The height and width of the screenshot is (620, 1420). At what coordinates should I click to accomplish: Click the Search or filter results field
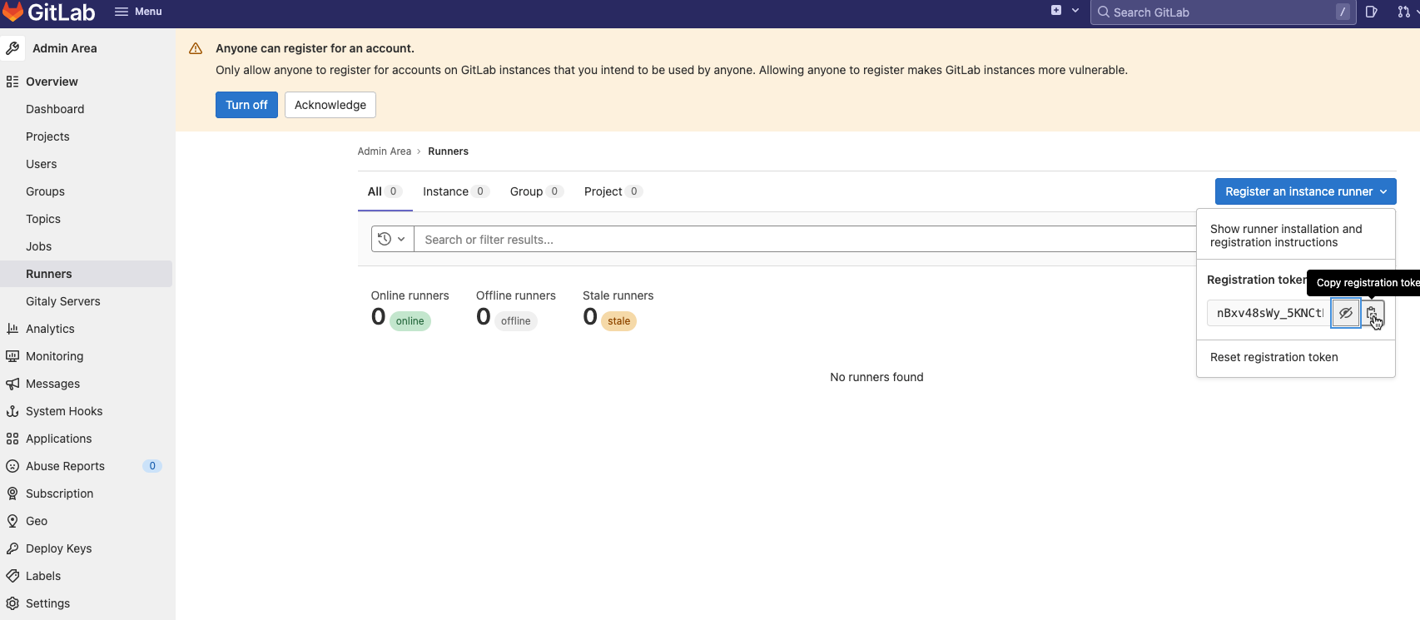[x=805, y=240]
